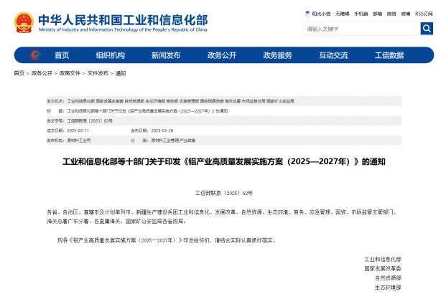Click the centered document number 工信部联原〔2025〕62号
441x294 pixels.
pos(224,193)
